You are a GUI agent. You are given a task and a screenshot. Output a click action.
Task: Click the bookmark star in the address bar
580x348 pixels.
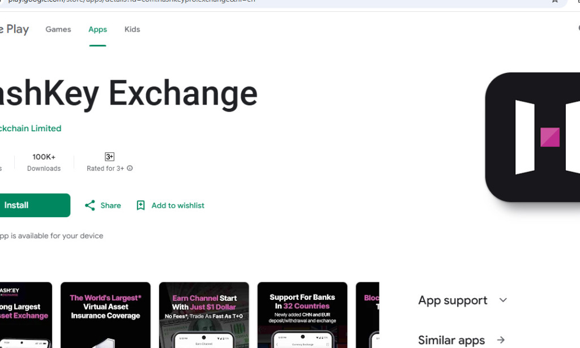coord(555,2)
